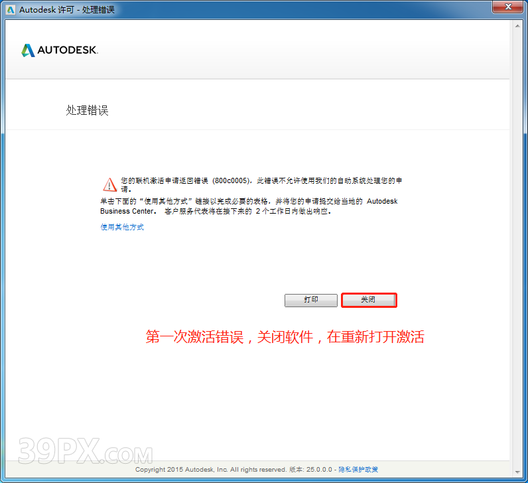Image resolution: width=528 pixels, height=483 pixels.
Task: Click the 打印 button
Action: [x=311, y=300]
